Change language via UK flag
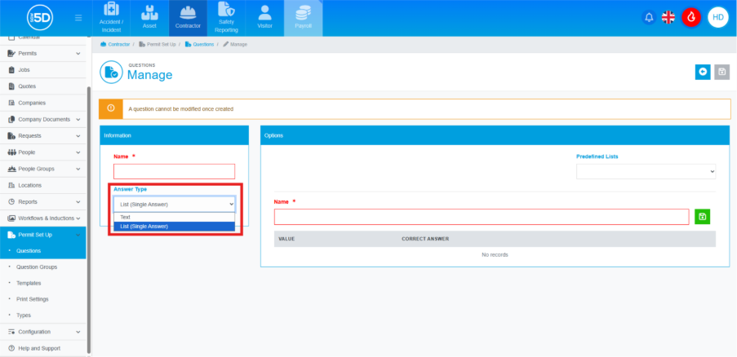 pyautogui.click(x=668, y=17)
